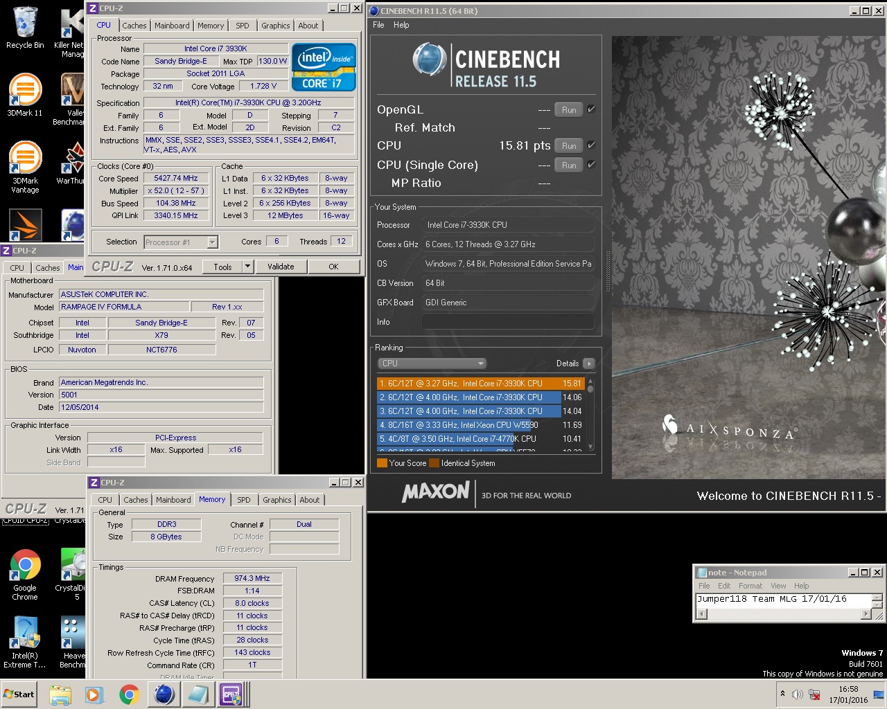This screenshot has height=709, width=887.
Task: Open Valley Benchmark desktop shortcut
Action: (x=69, y=99)
